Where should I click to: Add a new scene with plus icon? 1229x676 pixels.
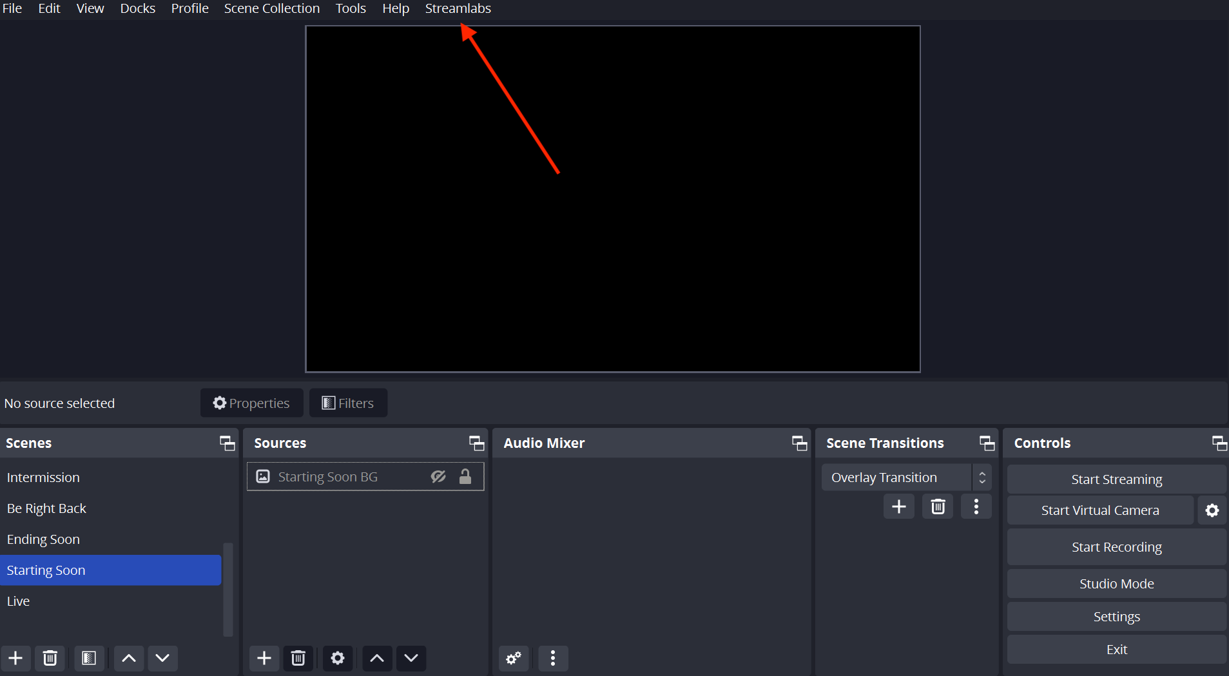click(x=15, y=658)
